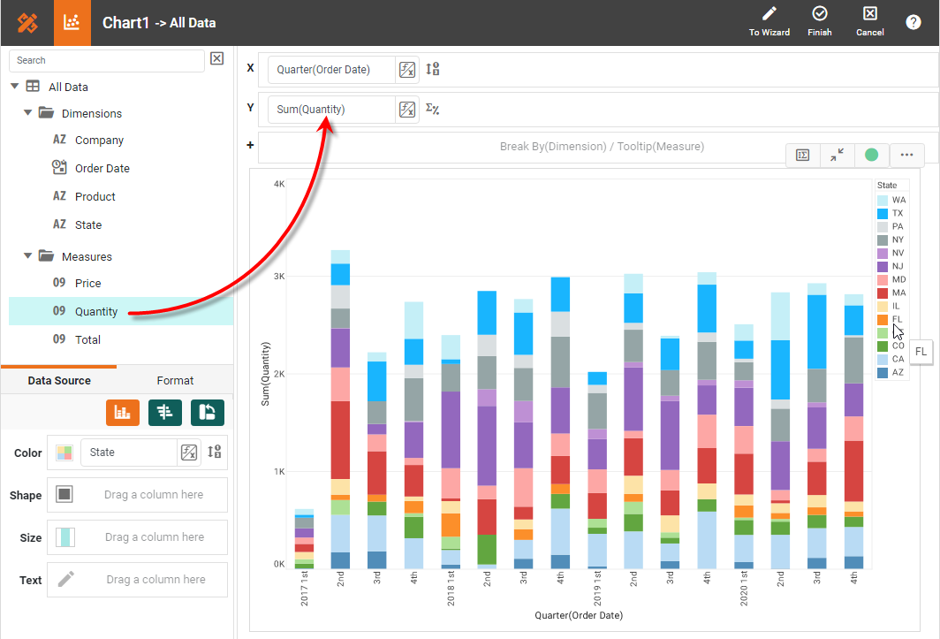This screenshot has width=940, height=639.
Task: Click the To Wizard pencil icon
Action: [x=769, y=15]
